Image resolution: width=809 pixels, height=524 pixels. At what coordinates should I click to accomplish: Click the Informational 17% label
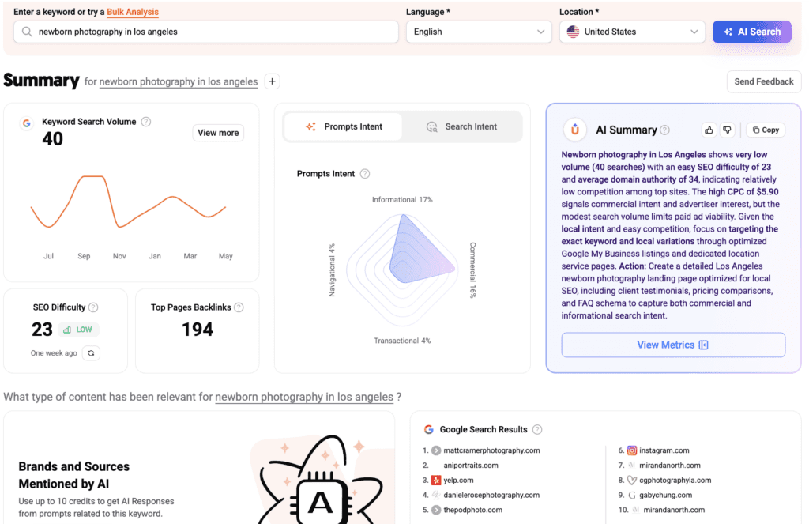(x=402, y=200)
